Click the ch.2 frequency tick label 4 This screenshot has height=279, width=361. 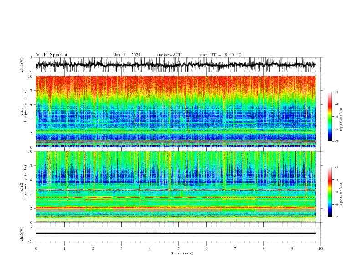point(32,194)
